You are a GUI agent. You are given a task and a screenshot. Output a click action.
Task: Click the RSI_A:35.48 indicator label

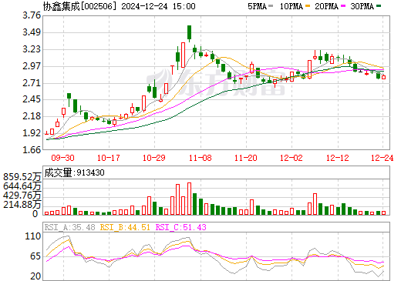pos(70,227)
